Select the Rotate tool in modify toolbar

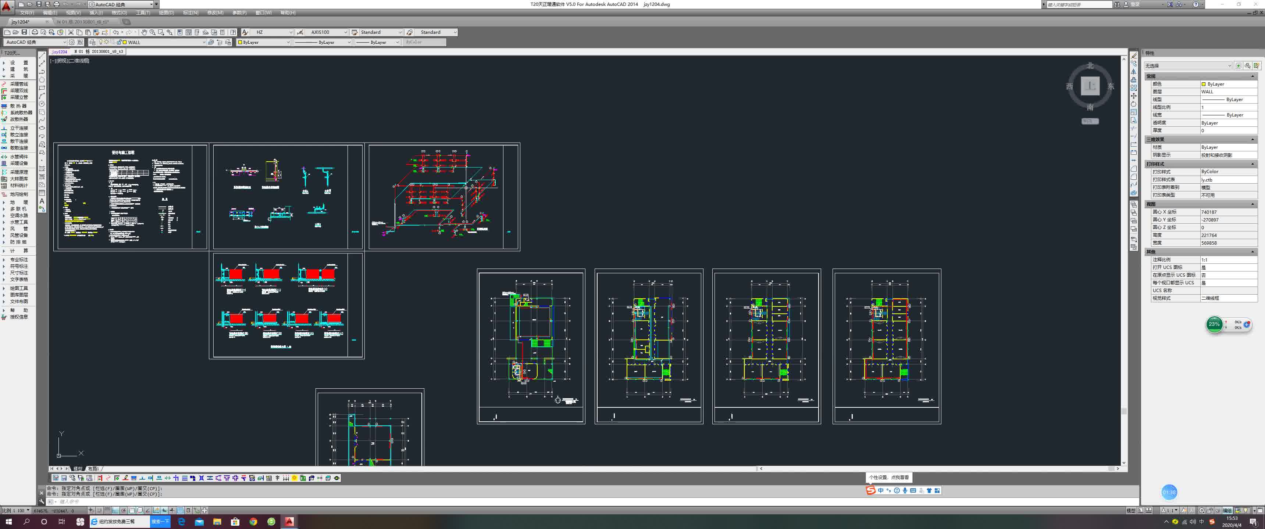(x=1133, y=104)
